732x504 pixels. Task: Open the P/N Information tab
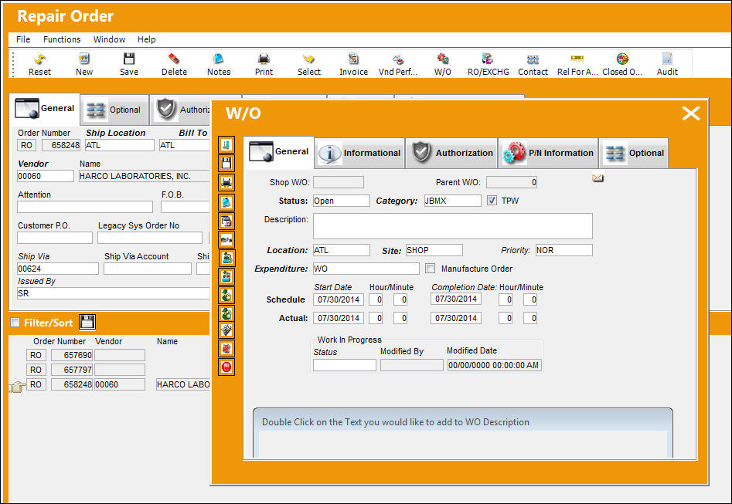point(548,153)
